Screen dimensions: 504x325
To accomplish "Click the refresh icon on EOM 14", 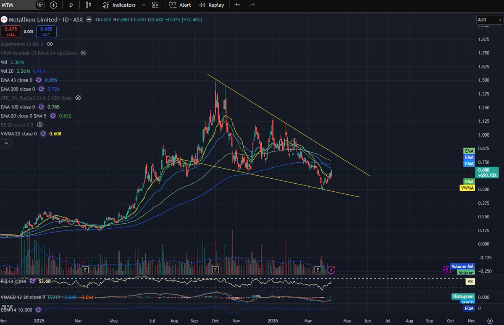I will 39,309.
